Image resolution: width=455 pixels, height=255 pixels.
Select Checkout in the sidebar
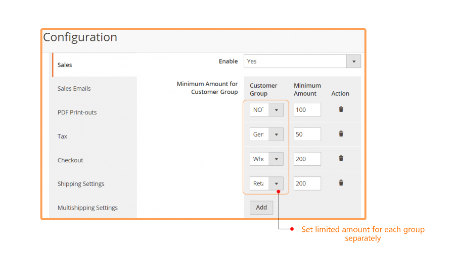[x=70, y=160]
